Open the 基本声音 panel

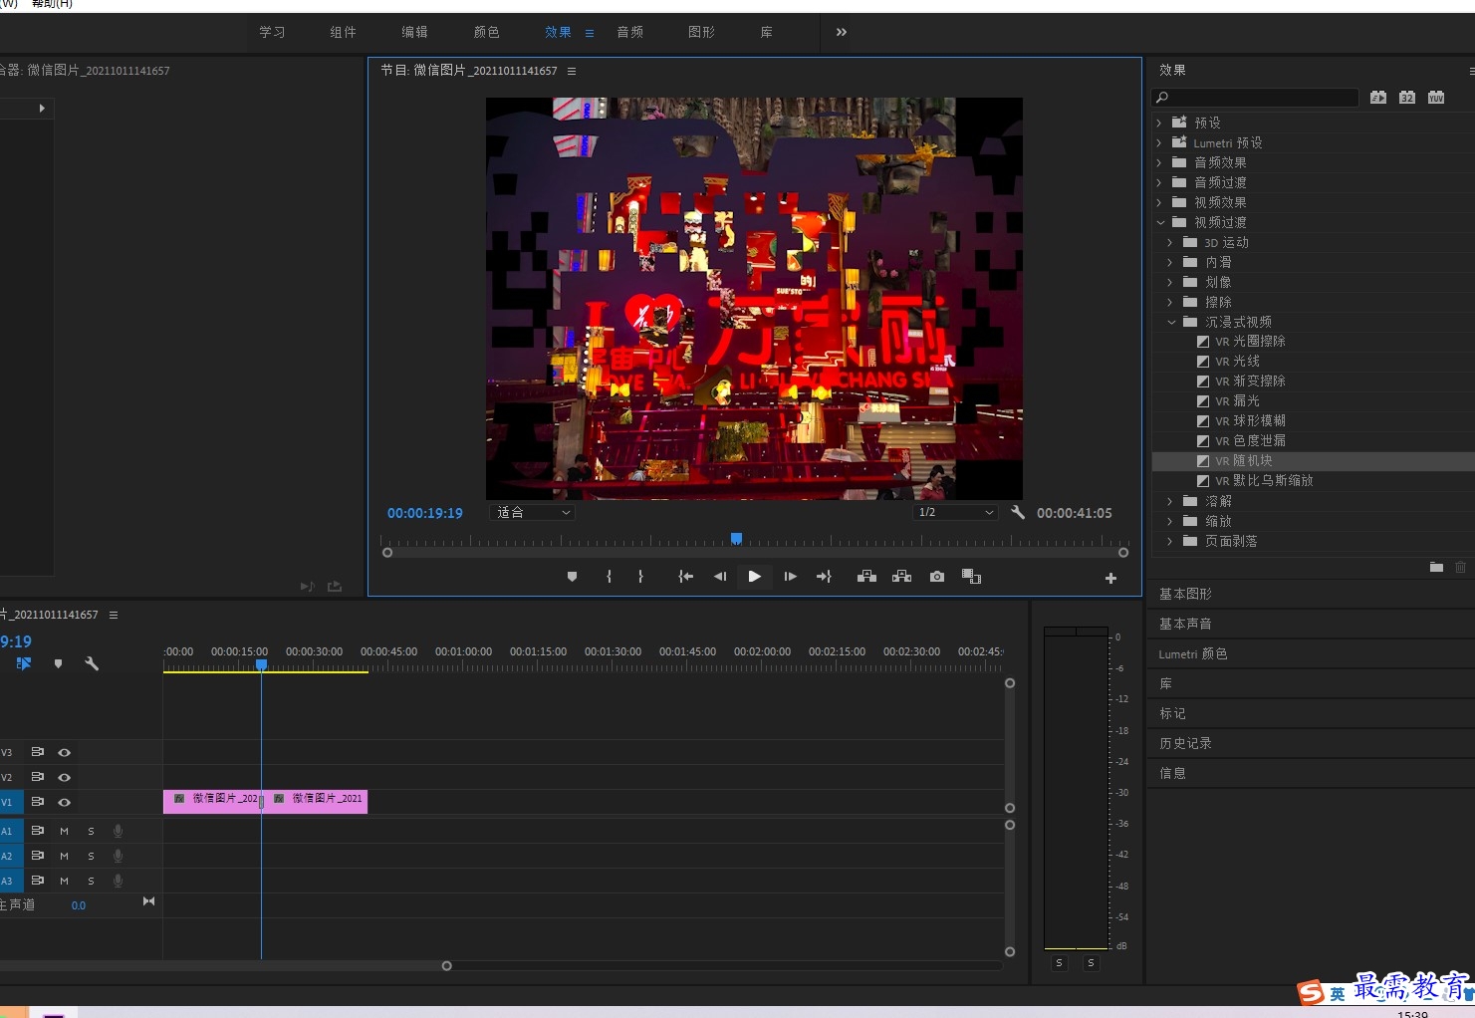pos(1185,624)
